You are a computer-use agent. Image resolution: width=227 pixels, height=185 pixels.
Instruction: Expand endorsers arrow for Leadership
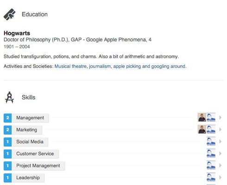click(x=221, y=178)
